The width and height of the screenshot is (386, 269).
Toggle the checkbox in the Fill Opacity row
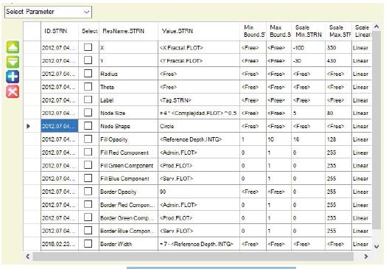88,139
